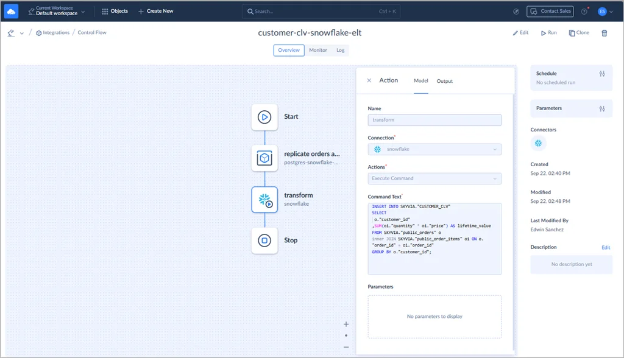
Task: Click the Contact Sales button
Action: click(550, 11)
